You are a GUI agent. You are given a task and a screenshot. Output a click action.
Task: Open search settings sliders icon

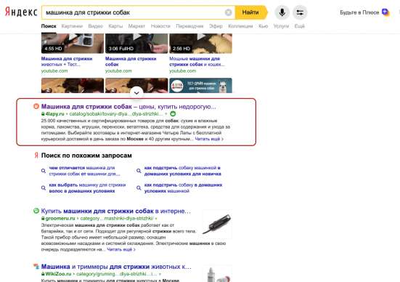tap(300, 12)
